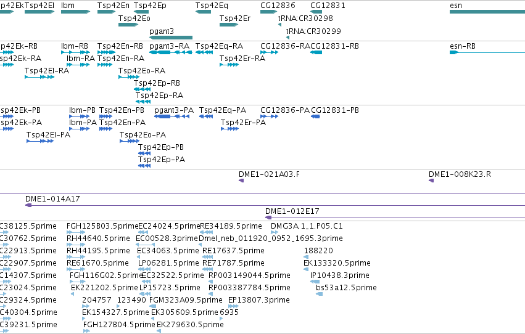Select EST FGH125B03.5prime
Image resolution: width=525 pixels, height=334 pixels.
coord(76,232)
